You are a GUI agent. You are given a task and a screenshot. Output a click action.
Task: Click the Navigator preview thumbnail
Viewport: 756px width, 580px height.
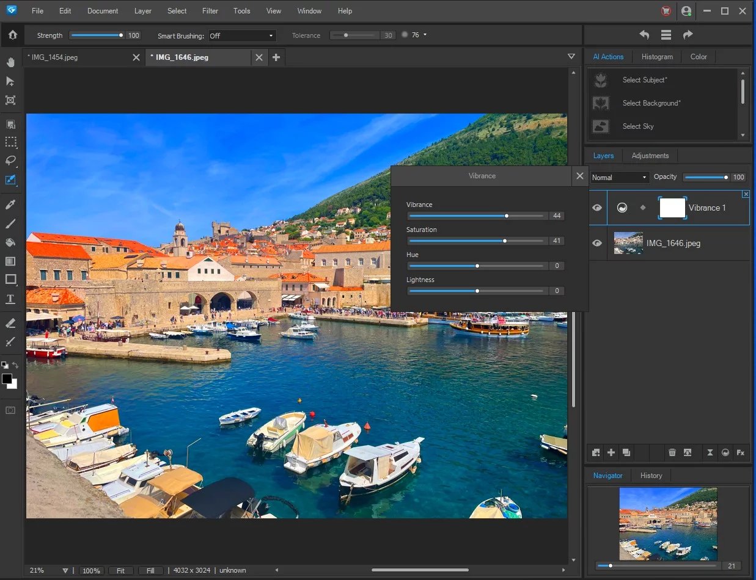pos(668,524)
